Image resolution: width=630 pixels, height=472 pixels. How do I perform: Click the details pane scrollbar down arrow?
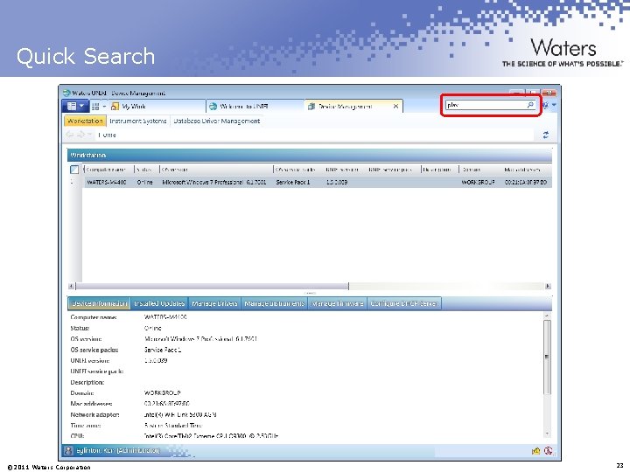pos(547,434)
